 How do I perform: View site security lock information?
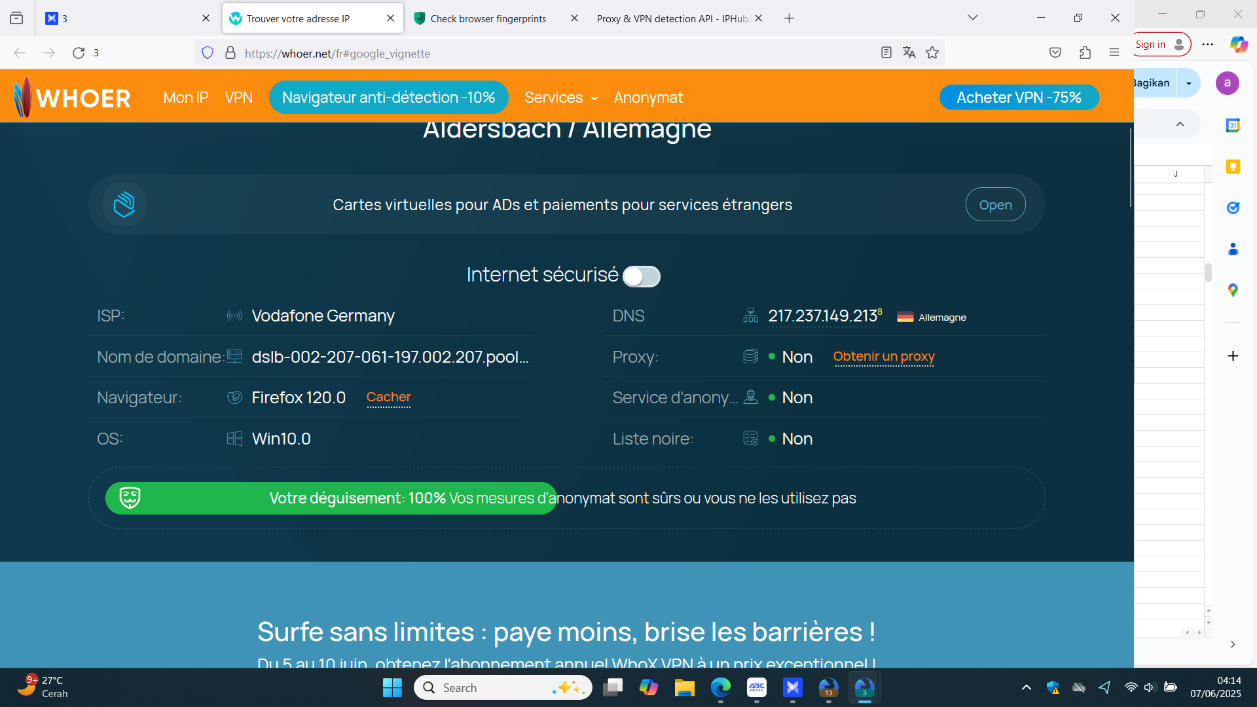230,53
